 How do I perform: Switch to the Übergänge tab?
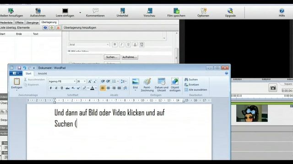click(x=33, y=22)
